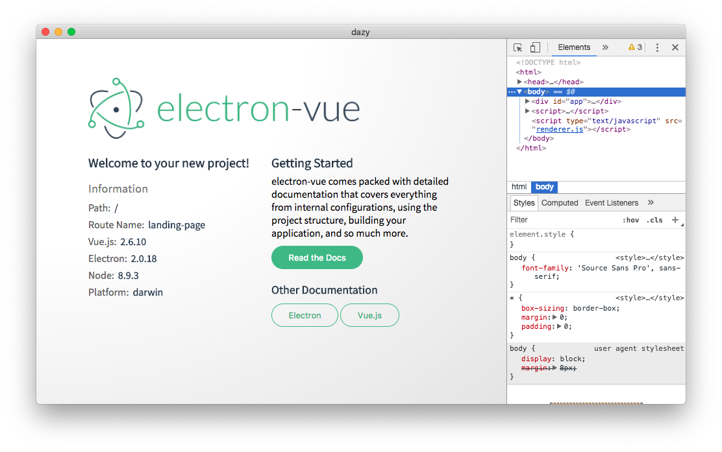Click the Welcome to your new project heading
The height and width of the screenshot is (452, 722).
(x=169, y=163)
